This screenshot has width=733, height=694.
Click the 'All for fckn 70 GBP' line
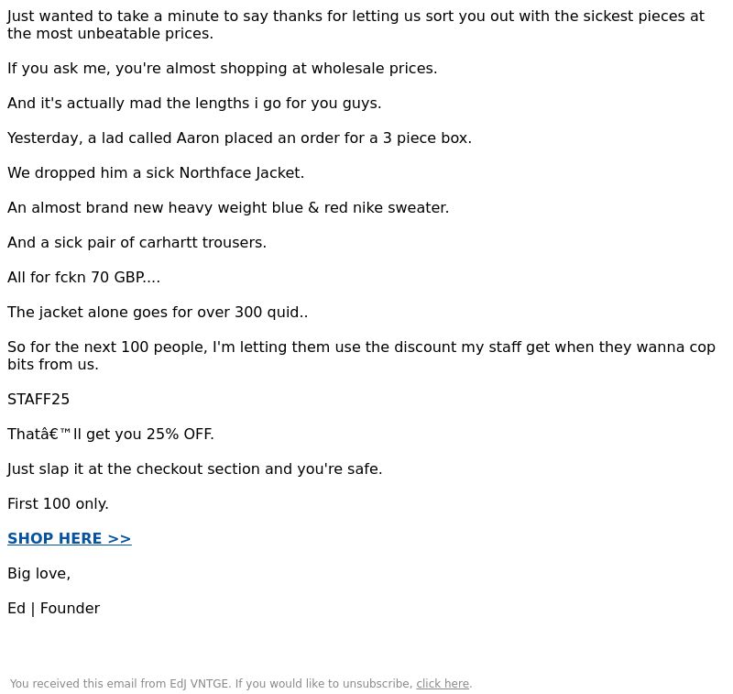pos(83,277)
